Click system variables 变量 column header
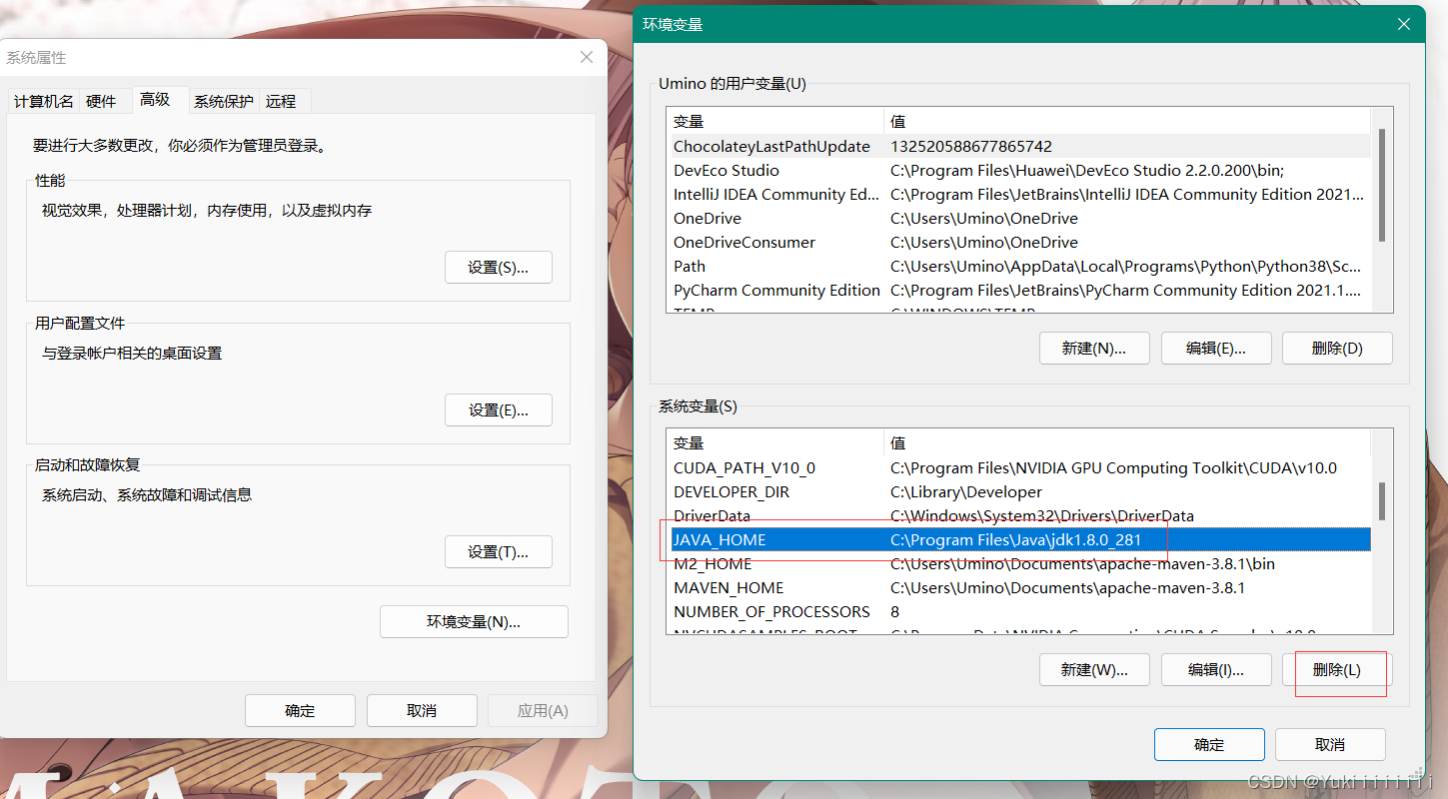This screenshot has width=1448, height=799. point(775,442)
